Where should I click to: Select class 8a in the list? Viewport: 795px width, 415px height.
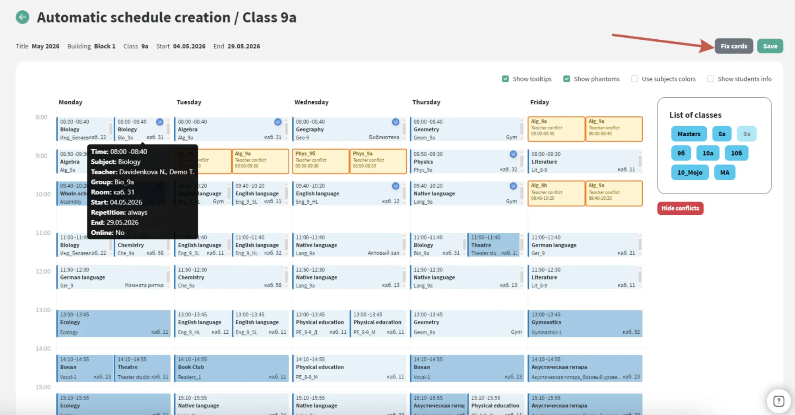721,134
